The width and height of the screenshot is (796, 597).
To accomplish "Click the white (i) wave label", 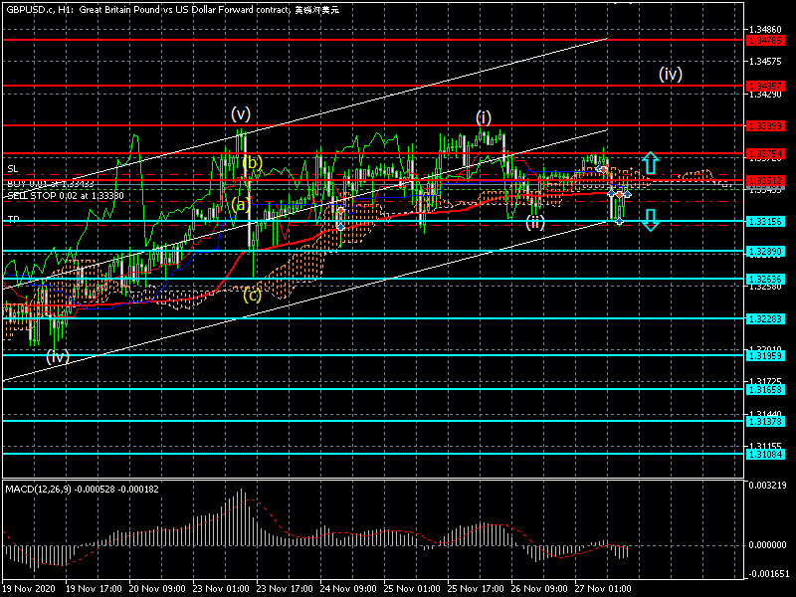I will 484,117.
